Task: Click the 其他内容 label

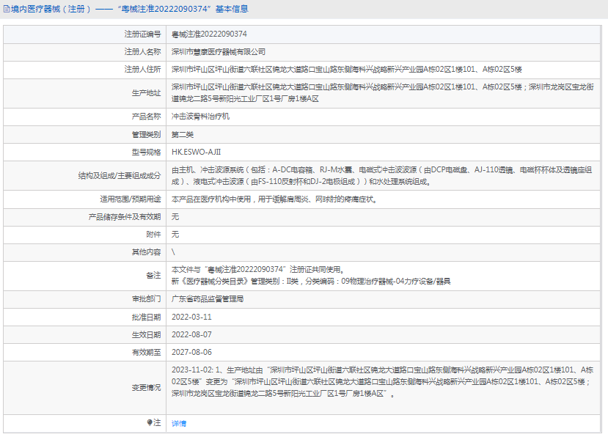Action: pos(146,252)
